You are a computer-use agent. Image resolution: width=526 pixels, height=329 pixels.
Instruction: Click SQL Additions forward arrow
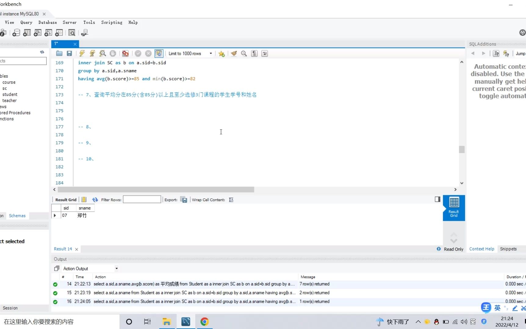click(x=483, y=53)
